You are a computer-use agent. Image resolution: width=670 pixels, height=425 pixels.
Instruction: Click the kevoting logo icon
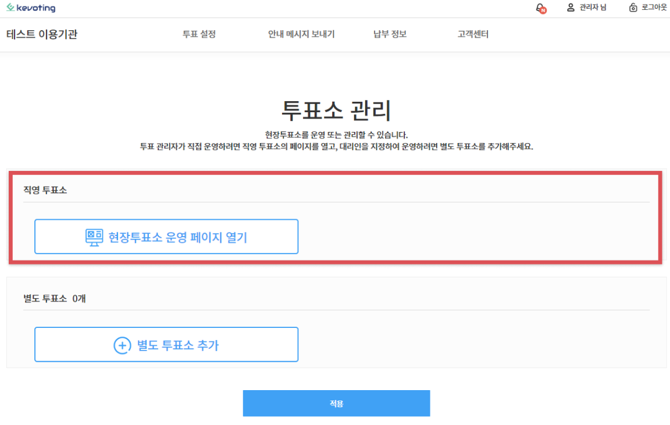click(10, 8)
